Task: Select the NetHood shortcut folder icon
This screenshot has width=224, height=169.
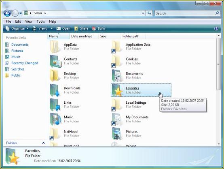Action: (x=54, y=134)
